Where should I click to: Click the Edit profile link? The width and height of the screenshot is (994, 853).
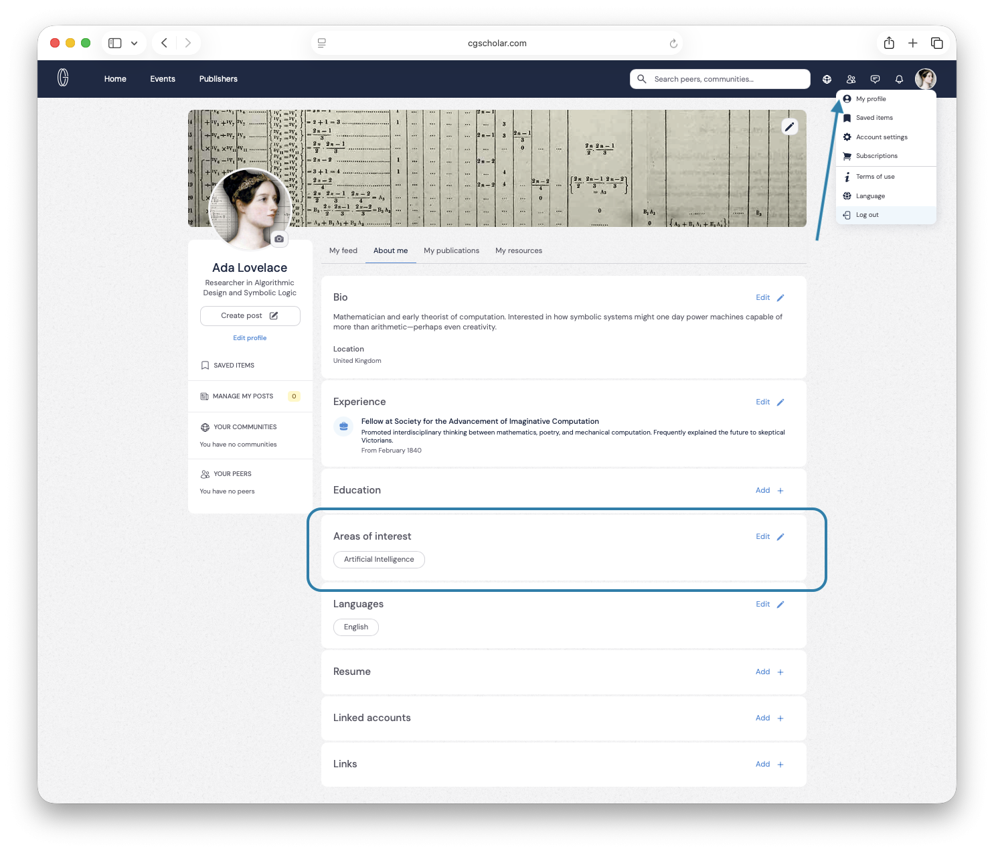pyautogui.click(x=250, y=338)
